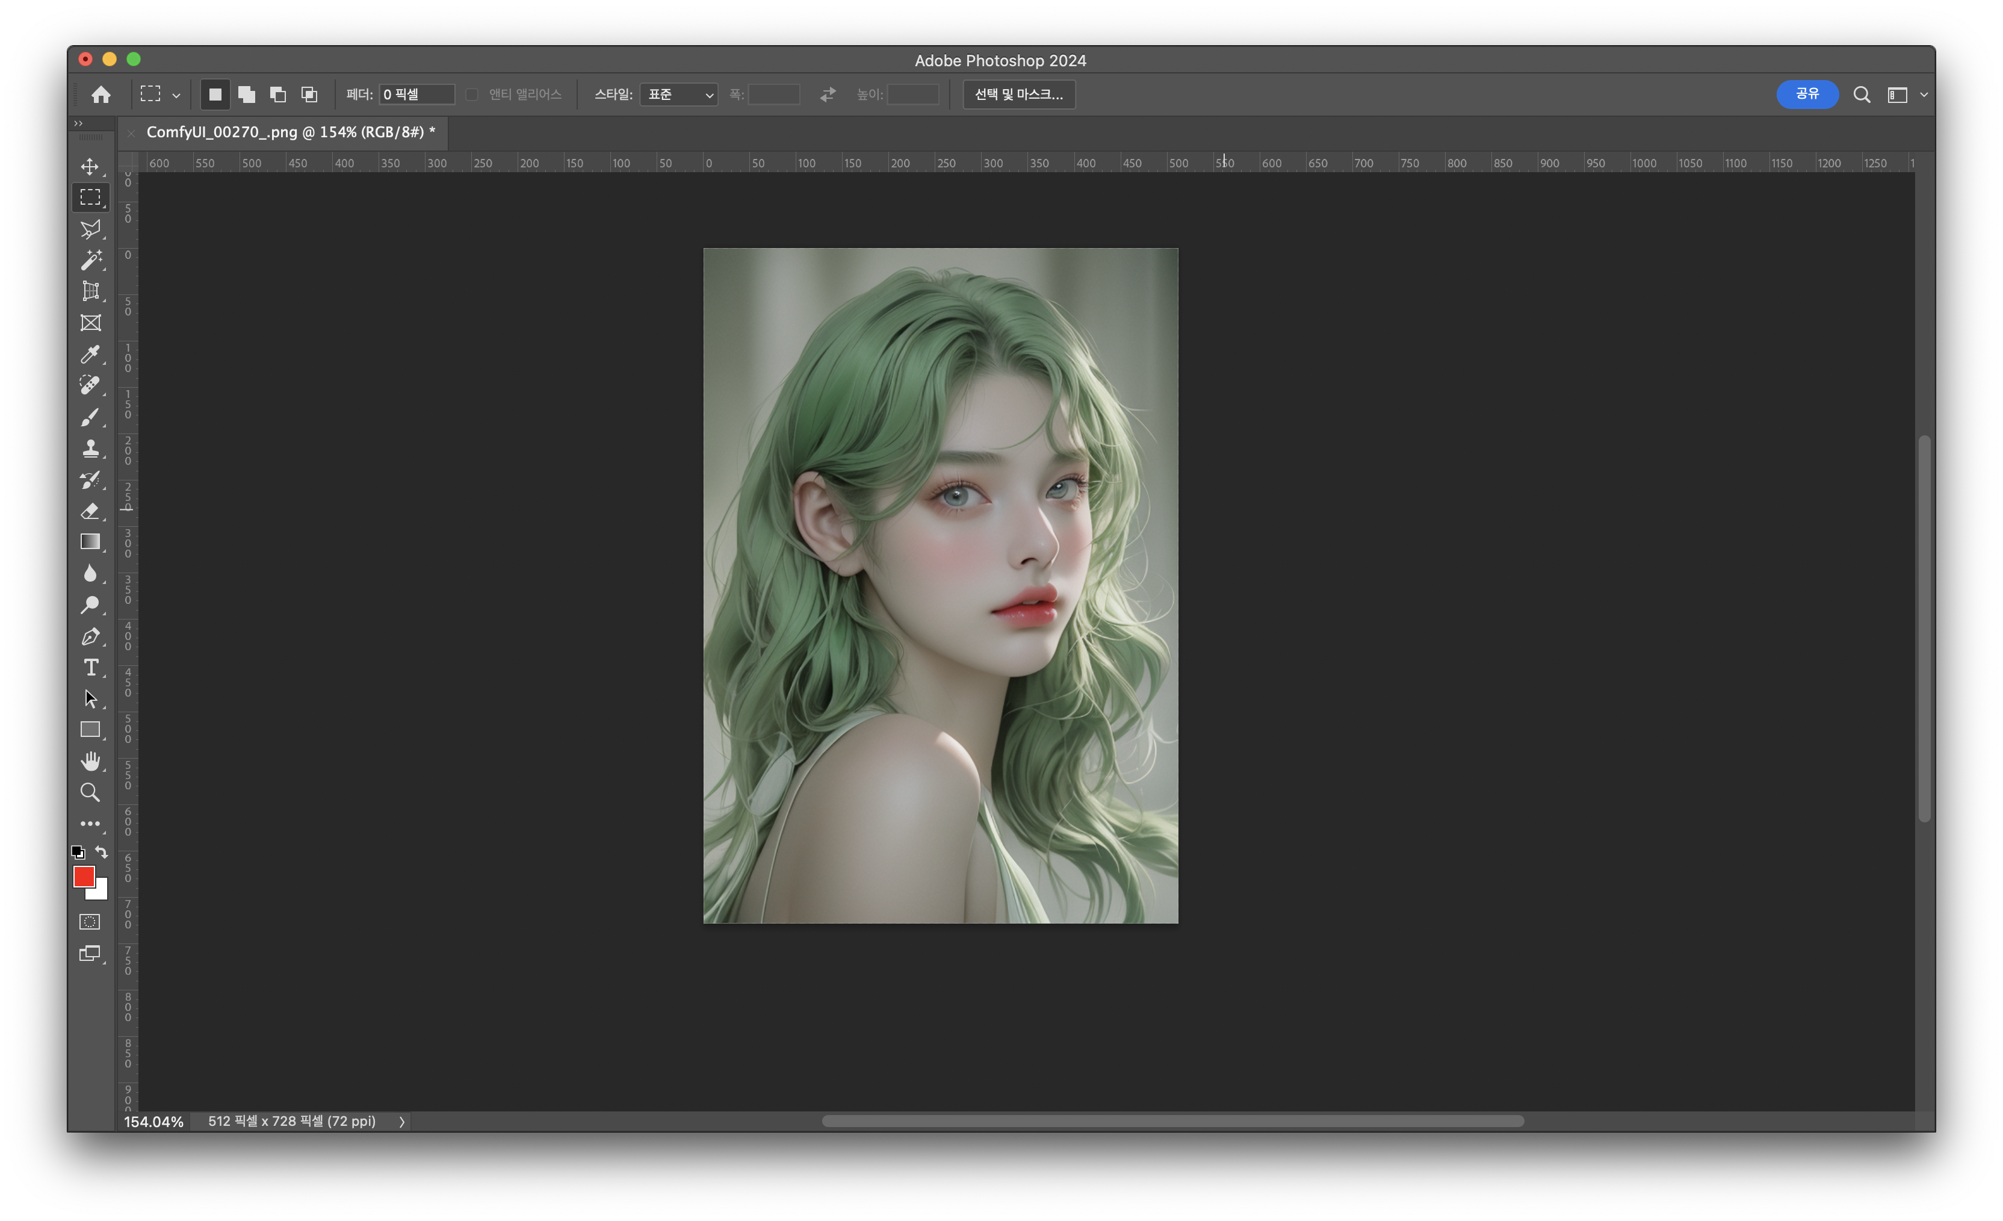Click the Select and Mask (선택 및 마스크) button
The height and width of the screenshot is (1221, 2003).
pyautogui.click(x=1018, y=95)
